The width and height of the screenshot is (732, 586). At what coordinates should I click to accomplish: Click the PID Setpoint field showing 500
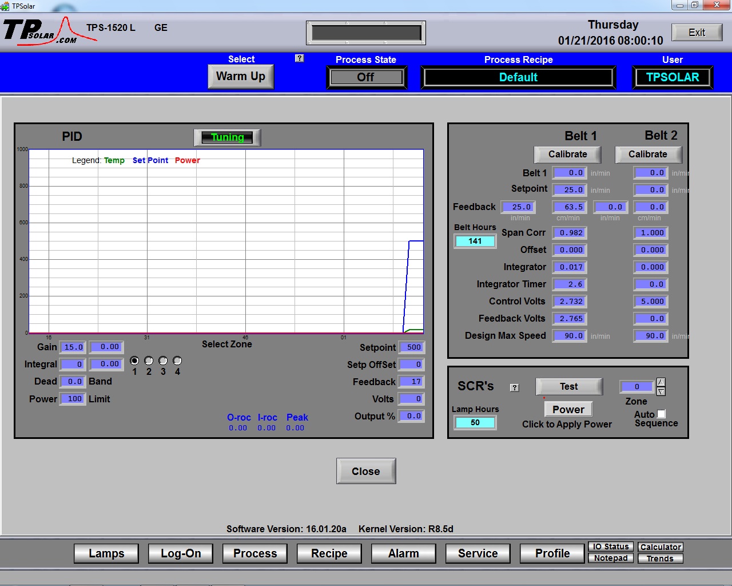coord(412,347)
